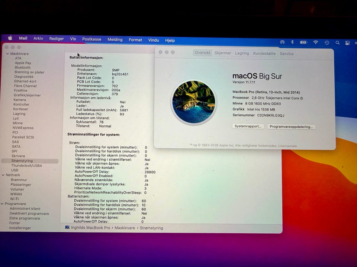
Task: Select Kamera in the sidebar
Action: pos(20,100)
